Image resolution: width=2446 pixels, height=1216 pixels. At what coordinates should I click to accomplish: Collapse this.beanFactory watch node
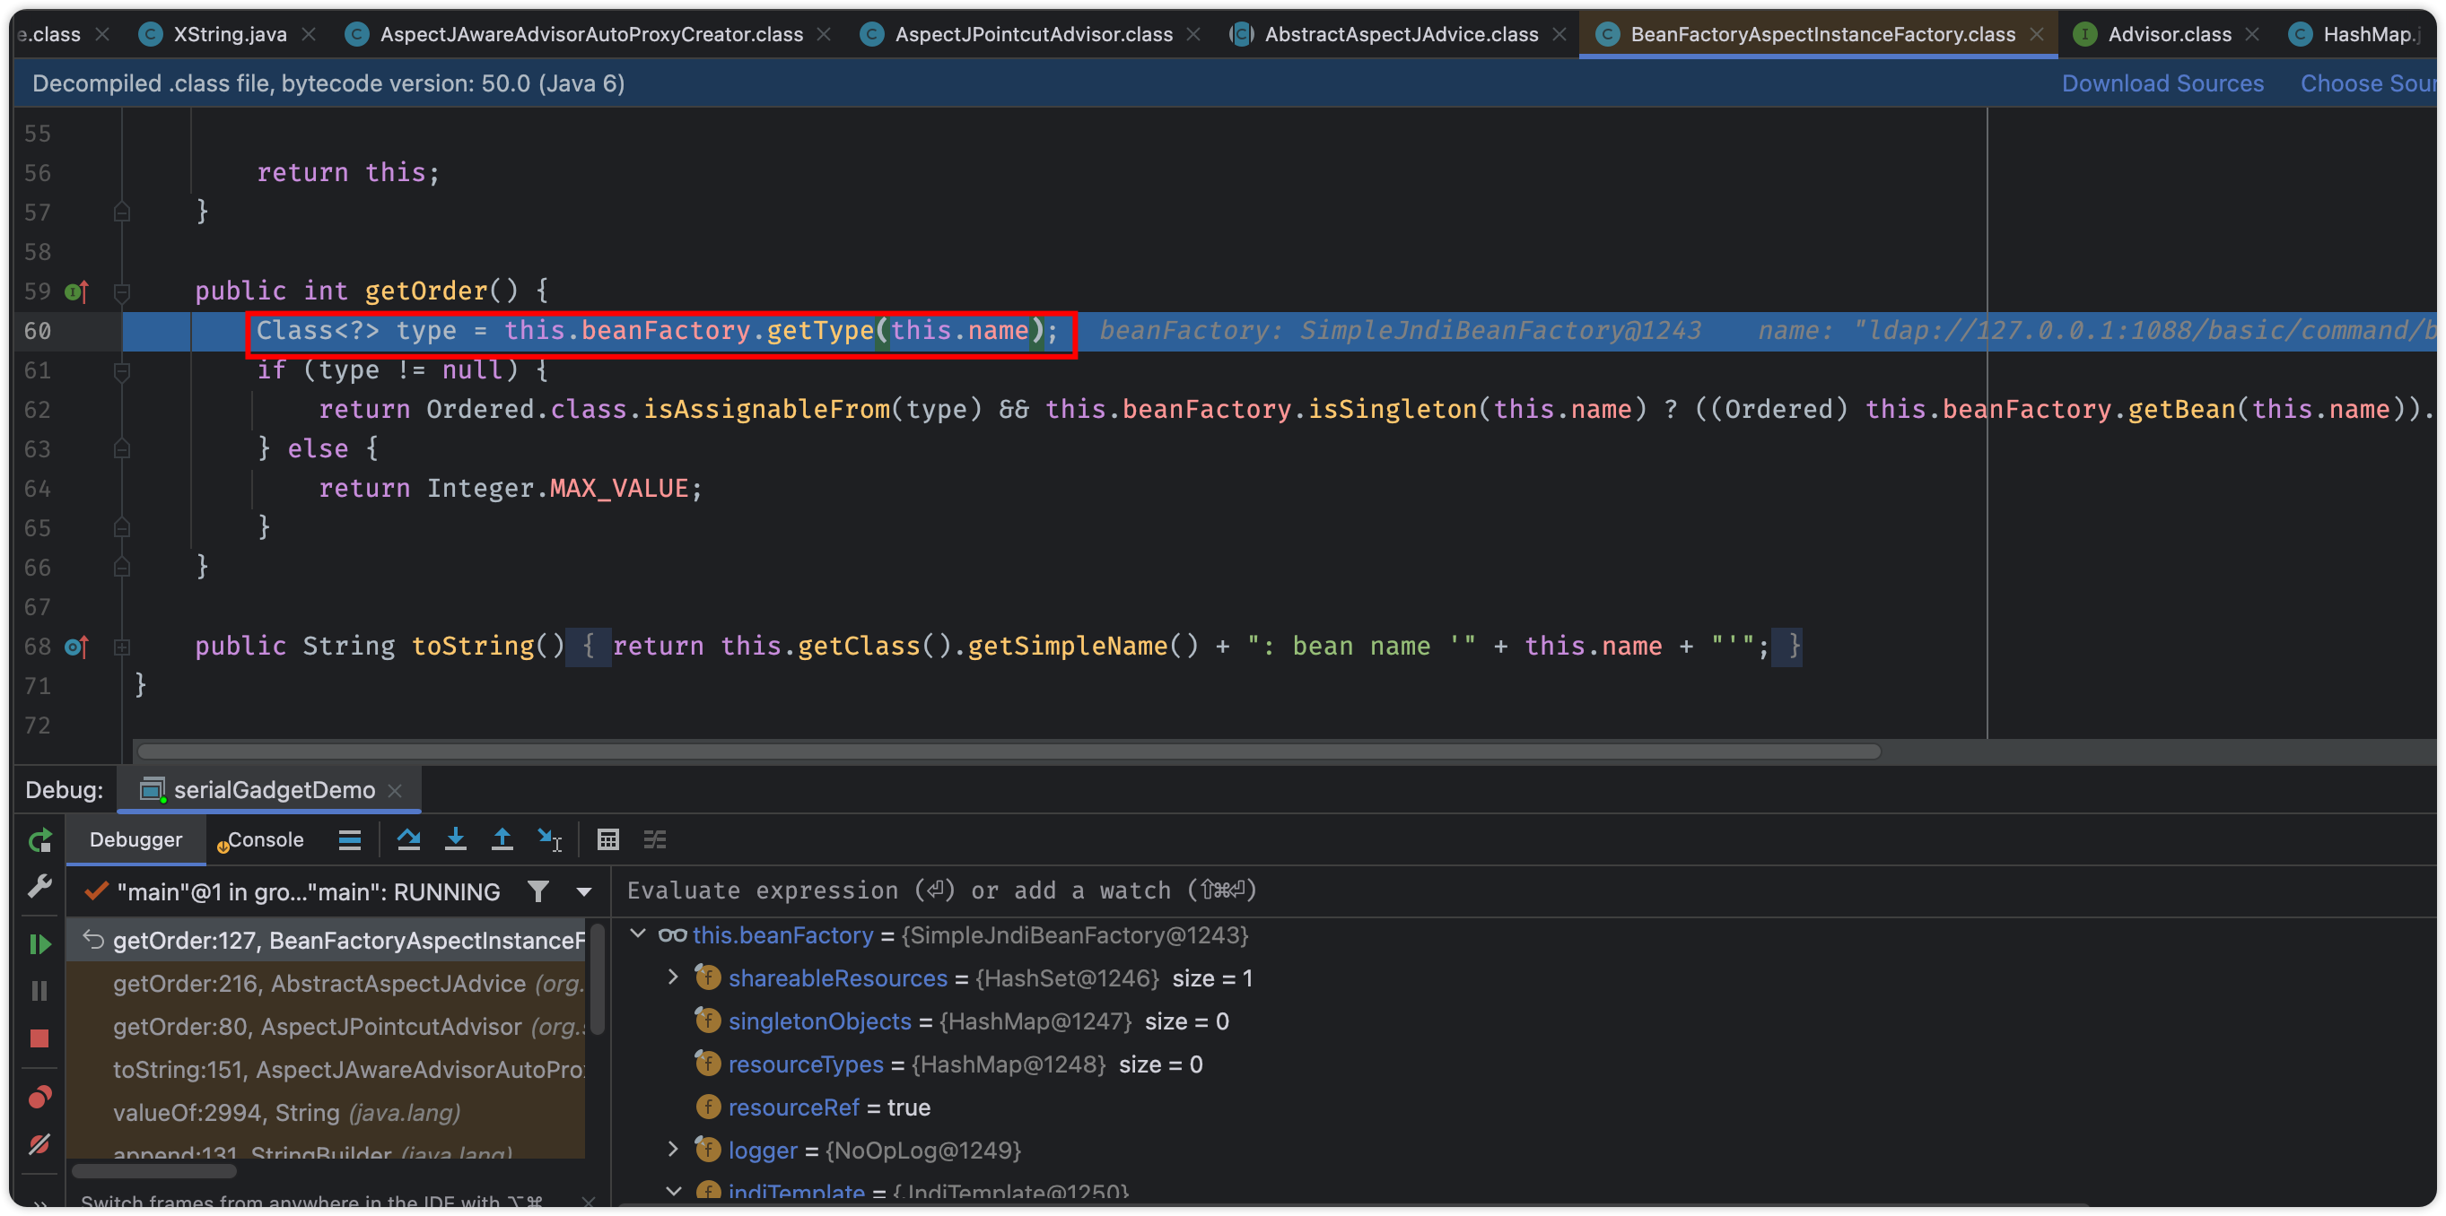tap(638, 935)
